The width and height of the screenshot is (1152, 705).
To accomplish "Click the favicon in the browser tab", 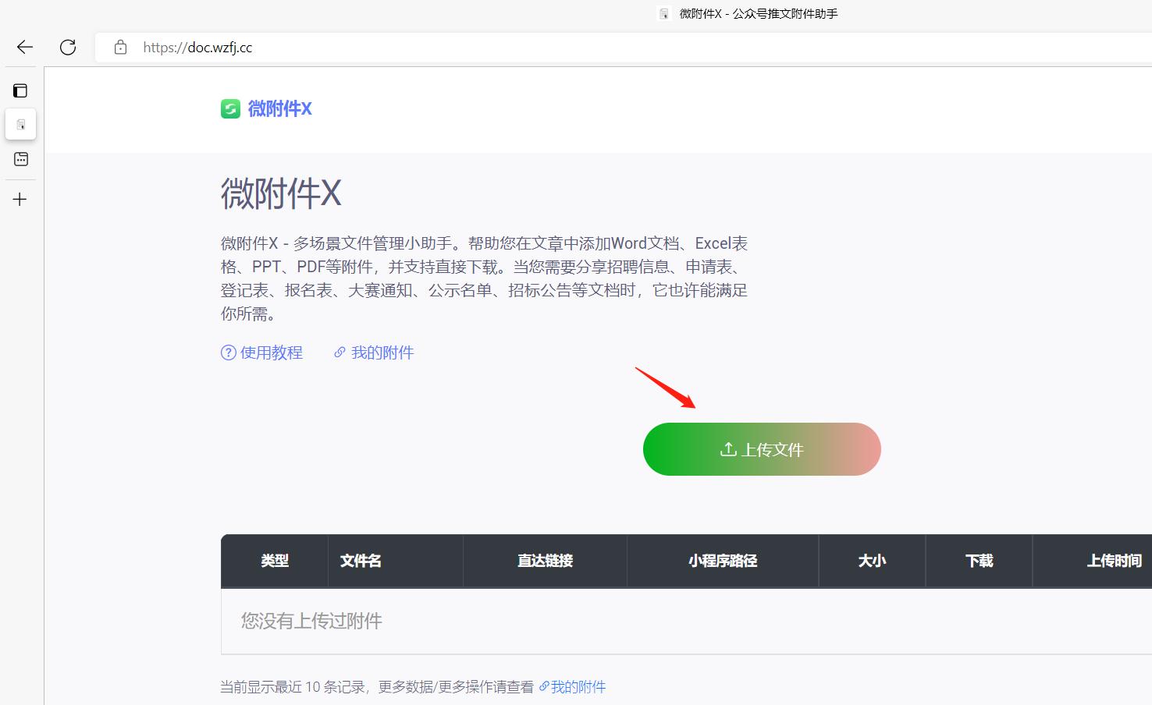I will tap(664, 12).
